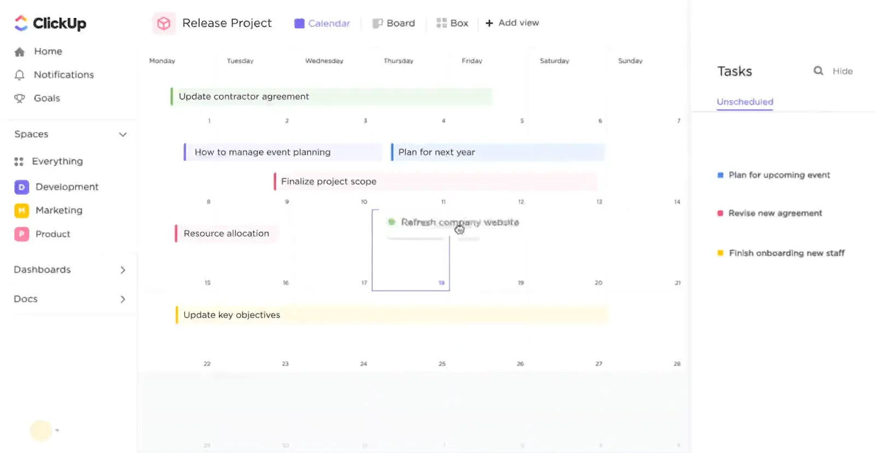875x453 pixels.
Task: Open Everything in Spaces
Action: pos(57,161)
